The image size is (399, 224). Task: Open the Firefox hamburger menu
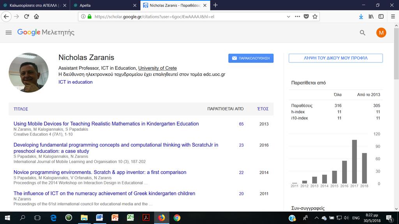pyautogui.click(x=393, y=16)
